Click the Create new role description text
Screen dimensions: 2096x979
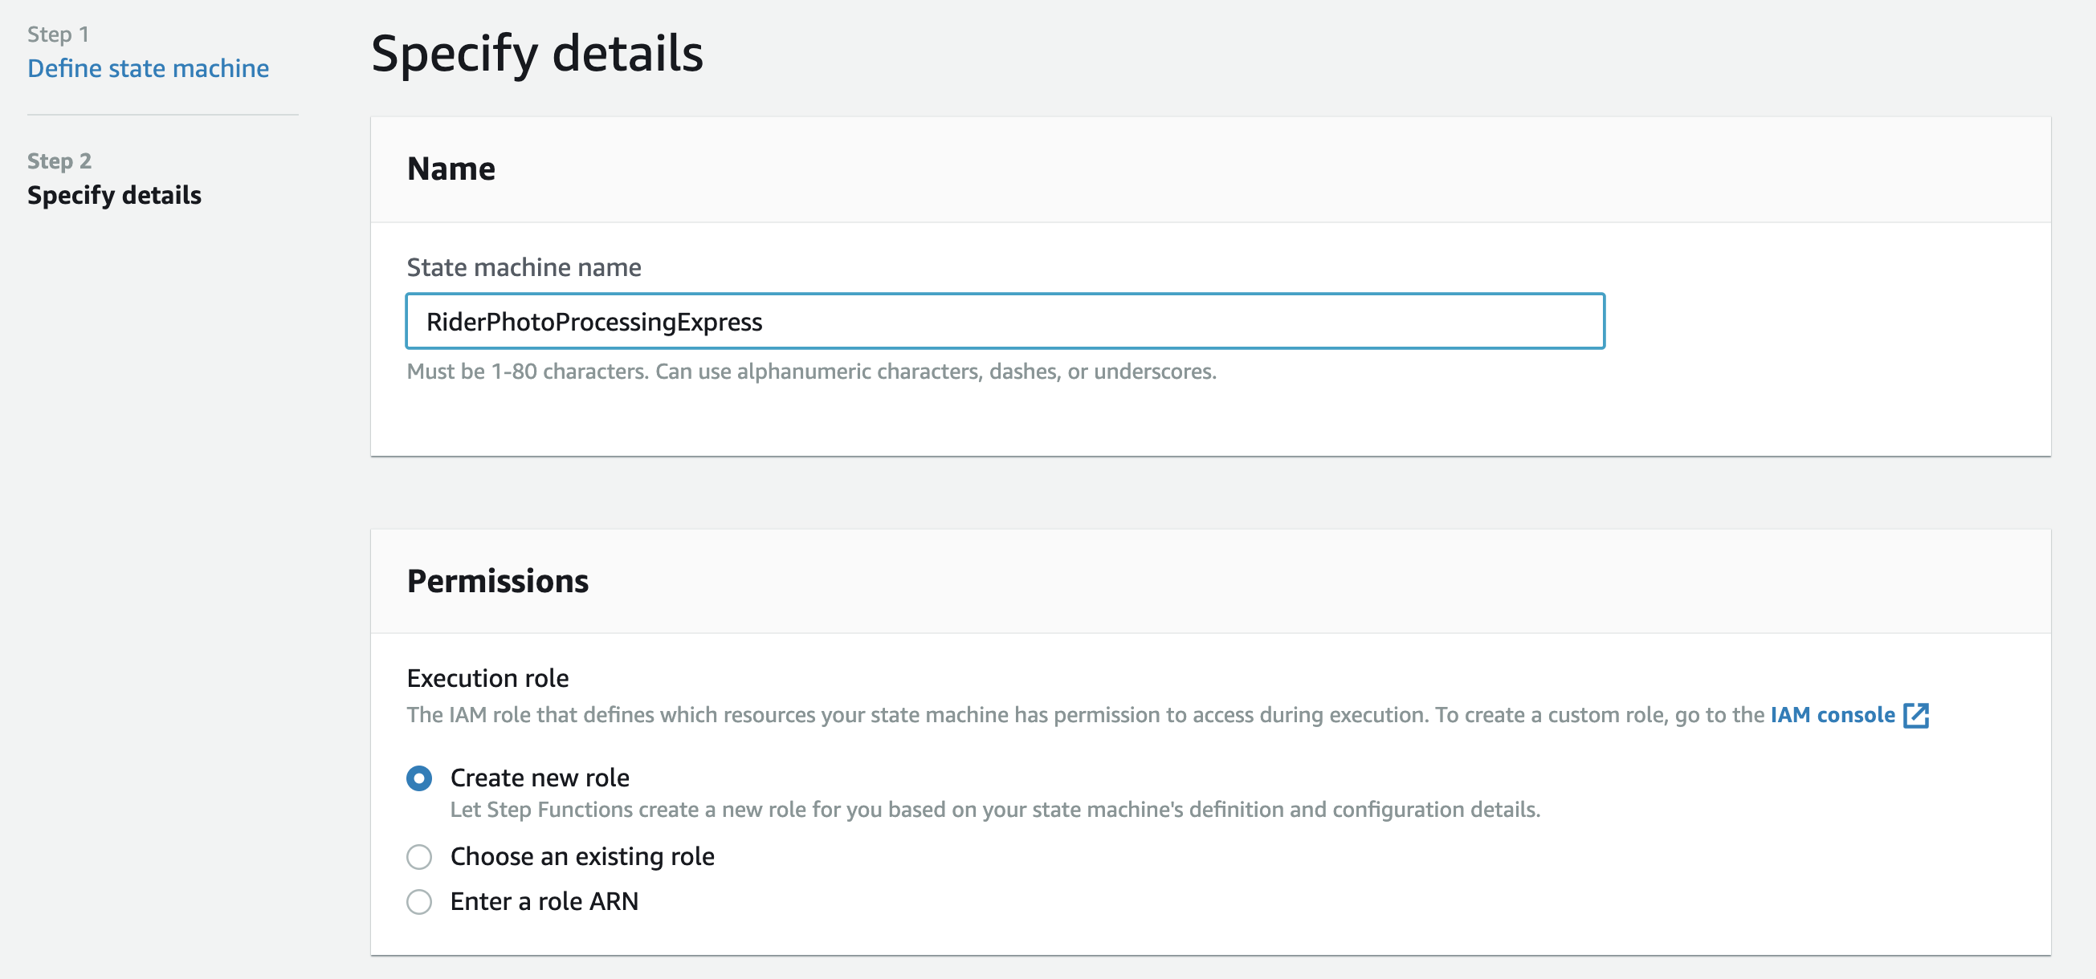[x=995, y=810]
